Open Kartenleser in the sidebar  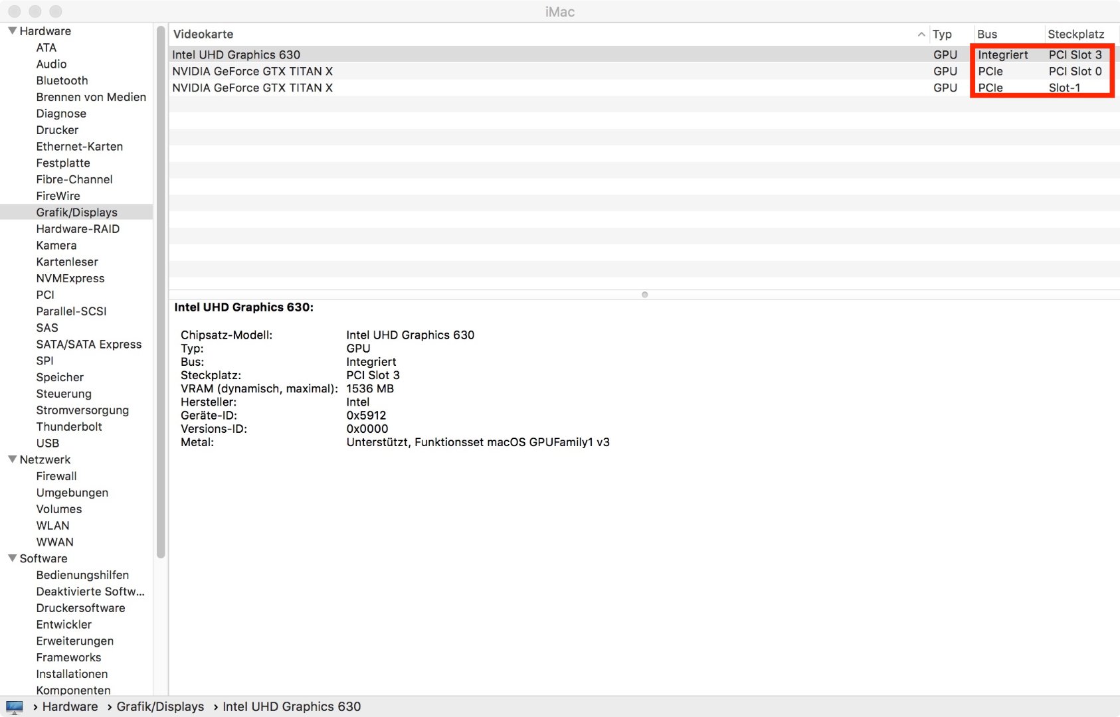tap(67, 262)
